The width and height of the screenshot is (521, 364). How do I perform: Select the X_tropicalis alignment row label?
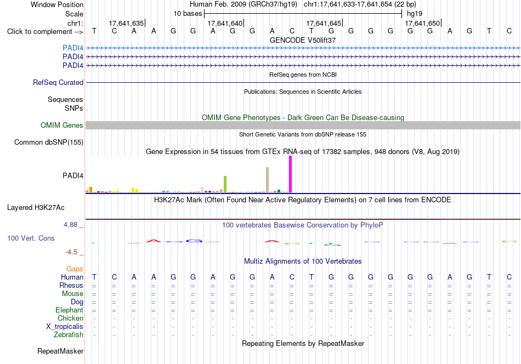65,327
